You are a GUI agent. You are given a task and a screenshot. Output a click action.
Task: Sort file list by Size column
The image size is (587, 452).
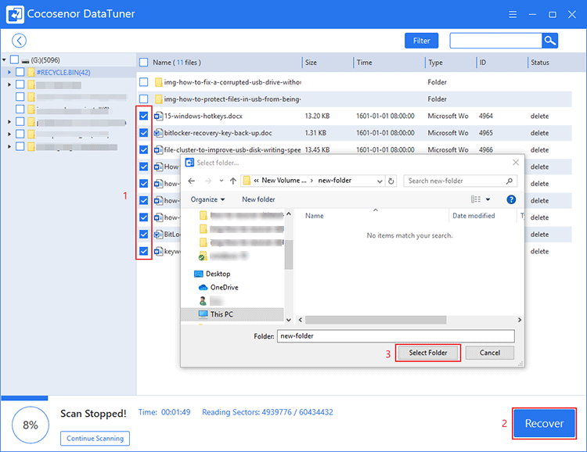(x=311, y=63)
